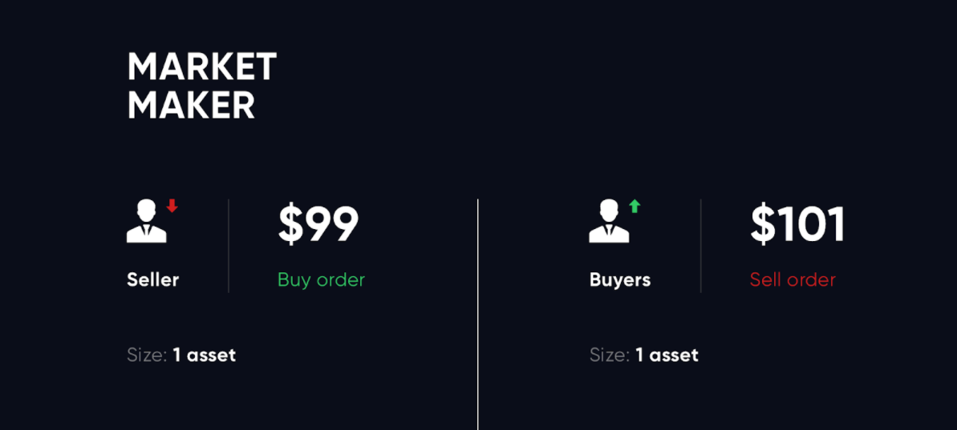Click the Seller person icon
This screenshot has height=430, width=957.
click(146, 221)
